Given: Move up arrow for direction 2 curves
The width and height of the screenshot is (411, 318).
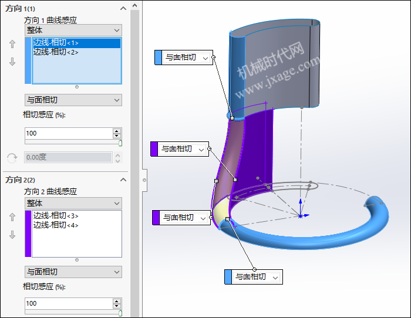Looking at the screenshot, I should pyautogui.click(x=12, y=217).
